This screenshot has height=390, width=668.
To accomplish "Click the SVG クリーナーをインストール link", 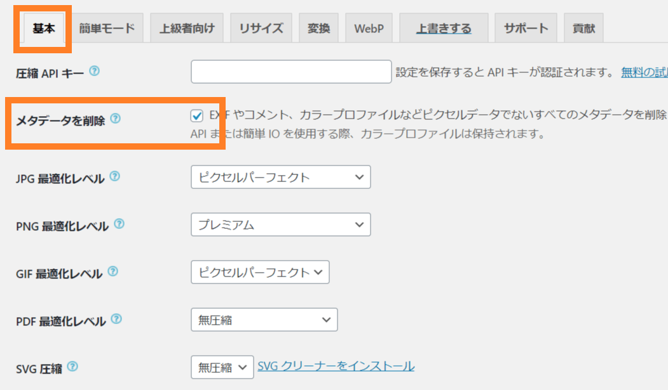I will pyautogui.click(x=336, y=366).
